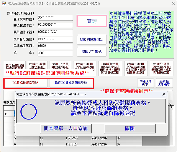Select the 訊息 field containing 3000
Viewport: 177px width, 152px height.
click(x=55, y=53)
